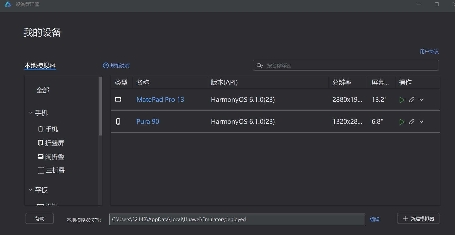Click the 帮助 button
This screenshot has height=235, width=455.
[40, 219]
